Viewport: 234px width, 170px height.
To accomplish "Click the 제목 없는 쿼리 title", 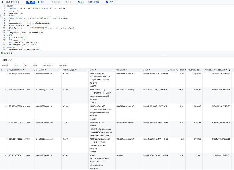I will pyautogui.click(x=13, y=2).
